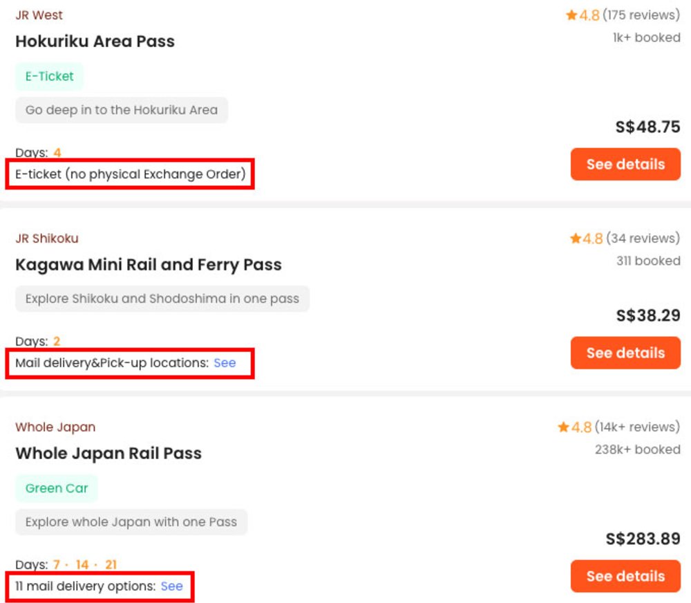Select the E-Ticket badge on Hokuriku Area Pass

(x=48, y=77)
